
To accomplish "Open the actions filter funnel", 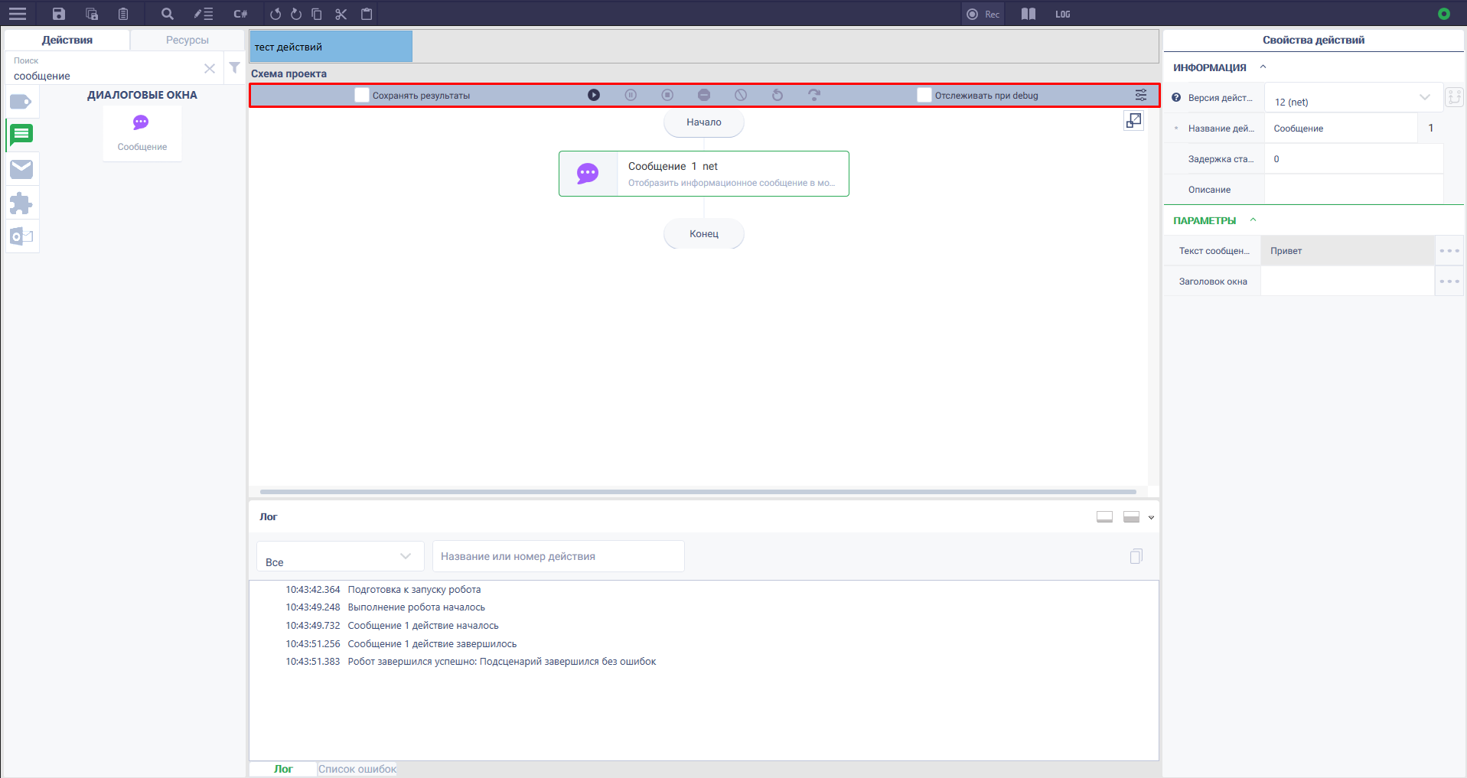I will click(x=235, y=68).
